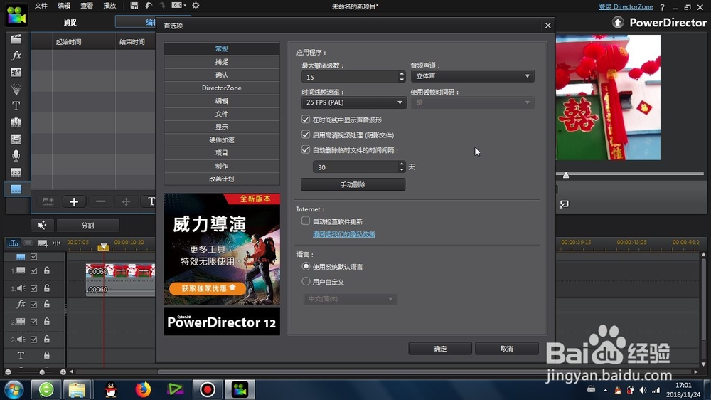The height and width of the screenshot is (400, 711).
Task: Click the timeline zoom slider handle
Action: coord(42,372)
